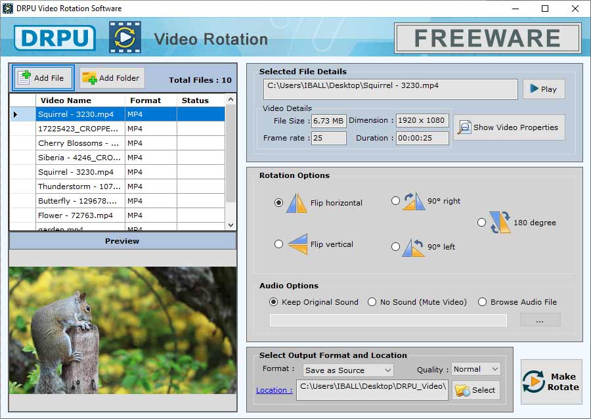Click the file list scroll up arrow

click(230, 100)
